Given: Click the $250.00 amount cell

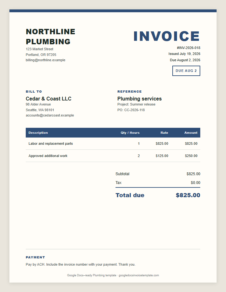Looking at the screenshot, I should 191,156.
